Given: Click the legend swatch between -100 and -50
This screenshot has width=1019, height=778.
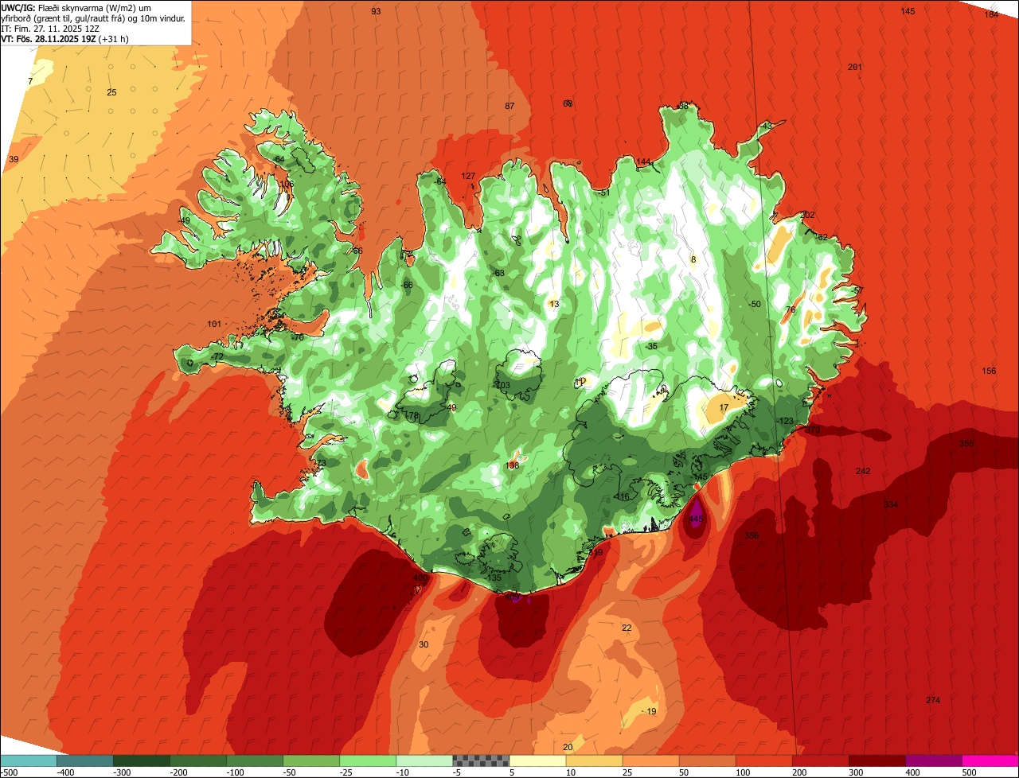Looking at the screenshot, I should tap(255, 760).
